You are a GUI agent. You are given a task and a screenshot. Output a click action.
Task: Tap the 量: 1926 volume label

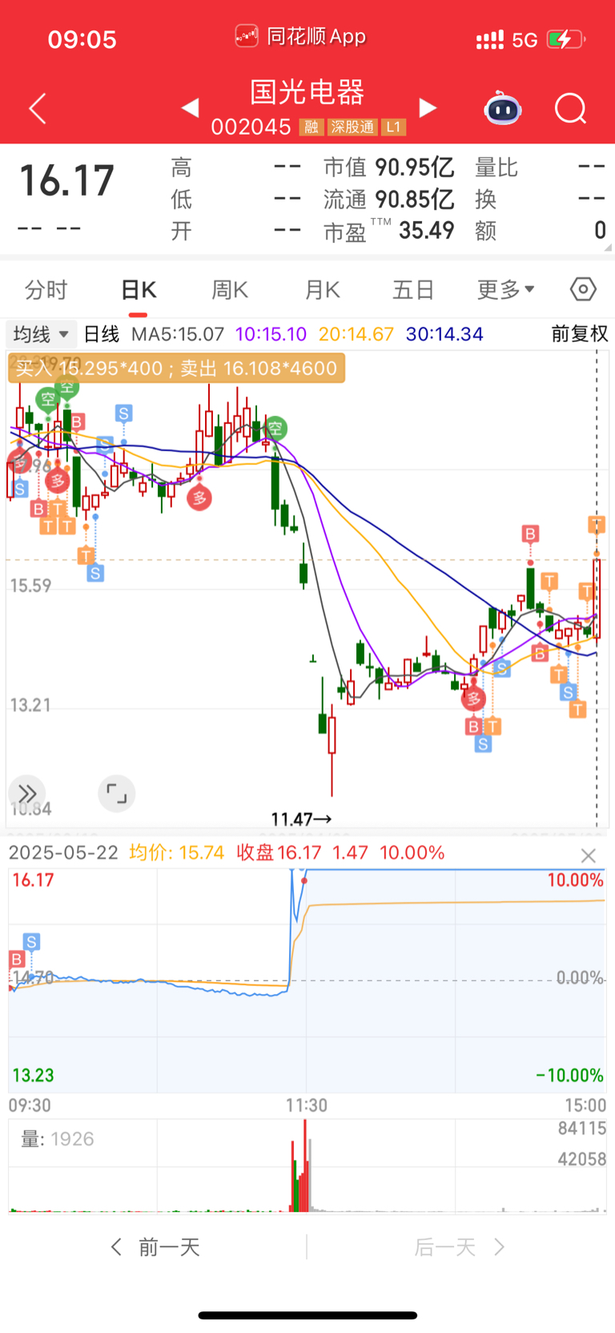(x=58, y=1138)
